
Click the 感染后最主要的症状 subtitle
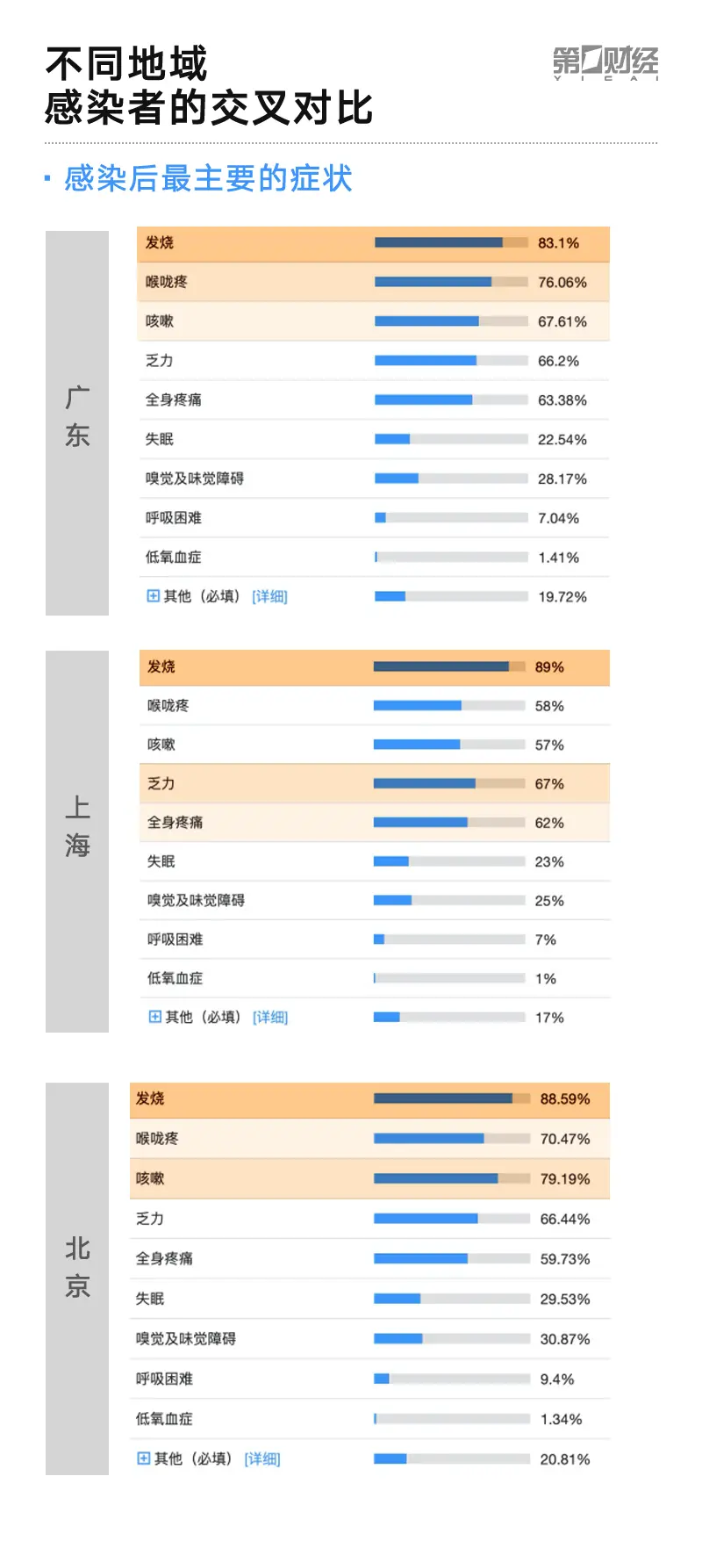pos(208,179)
